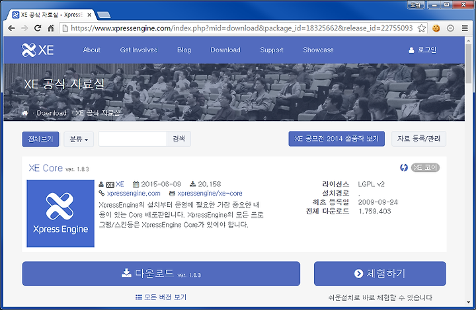Click the total downloads value 1,759,403

click(375, 212)
